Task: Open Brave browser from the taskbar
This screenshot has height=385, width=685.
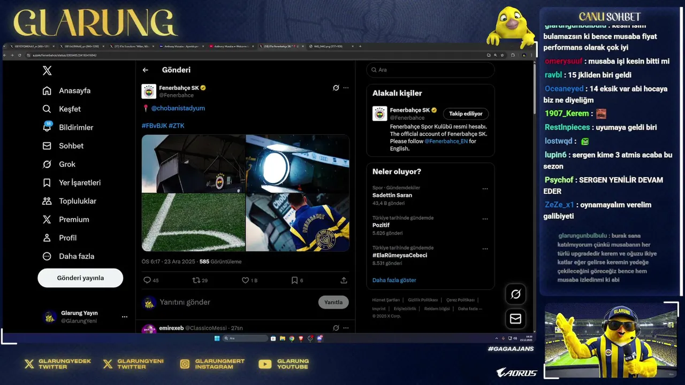Action: click(x=301, y=338)
